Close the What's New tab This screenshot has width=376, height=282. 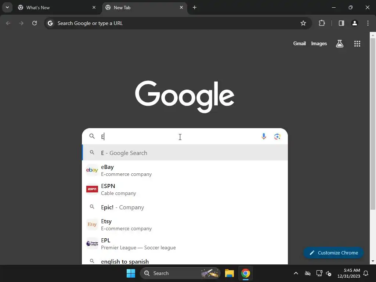pos(94,7)
